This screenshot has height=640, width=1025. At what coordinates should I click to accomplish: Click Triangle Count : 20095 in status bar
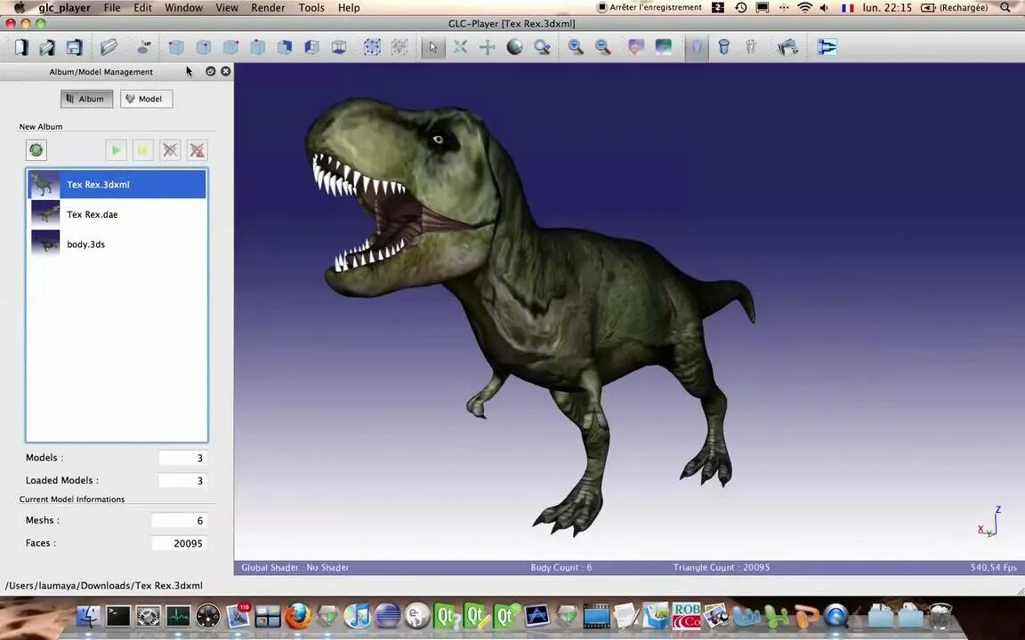(721, 567)
